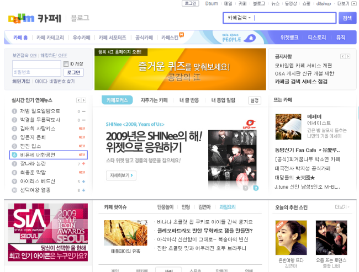The image size is (359, 272).
Task: Open 카페 카테고리 menu item
Action: [50, 38]
